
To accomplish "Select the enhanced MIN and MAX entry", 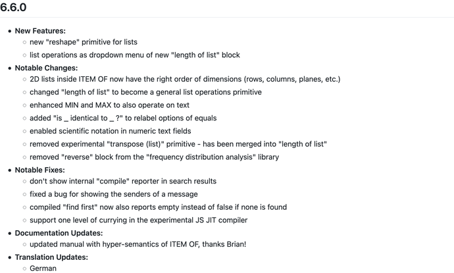I will [109, 105].
